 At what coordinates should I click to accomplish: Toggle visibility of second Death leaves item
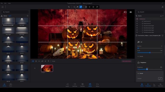[x=137, y=24]
